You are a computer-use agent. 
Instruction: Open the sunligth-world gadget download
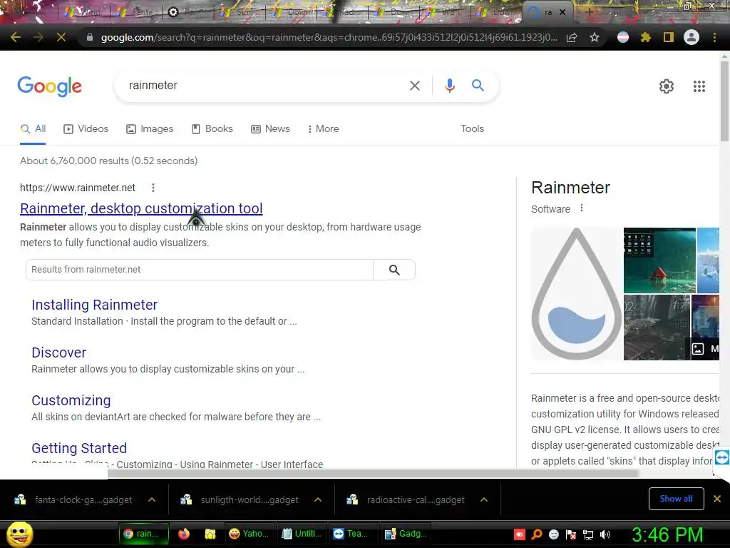coord(241,500)
